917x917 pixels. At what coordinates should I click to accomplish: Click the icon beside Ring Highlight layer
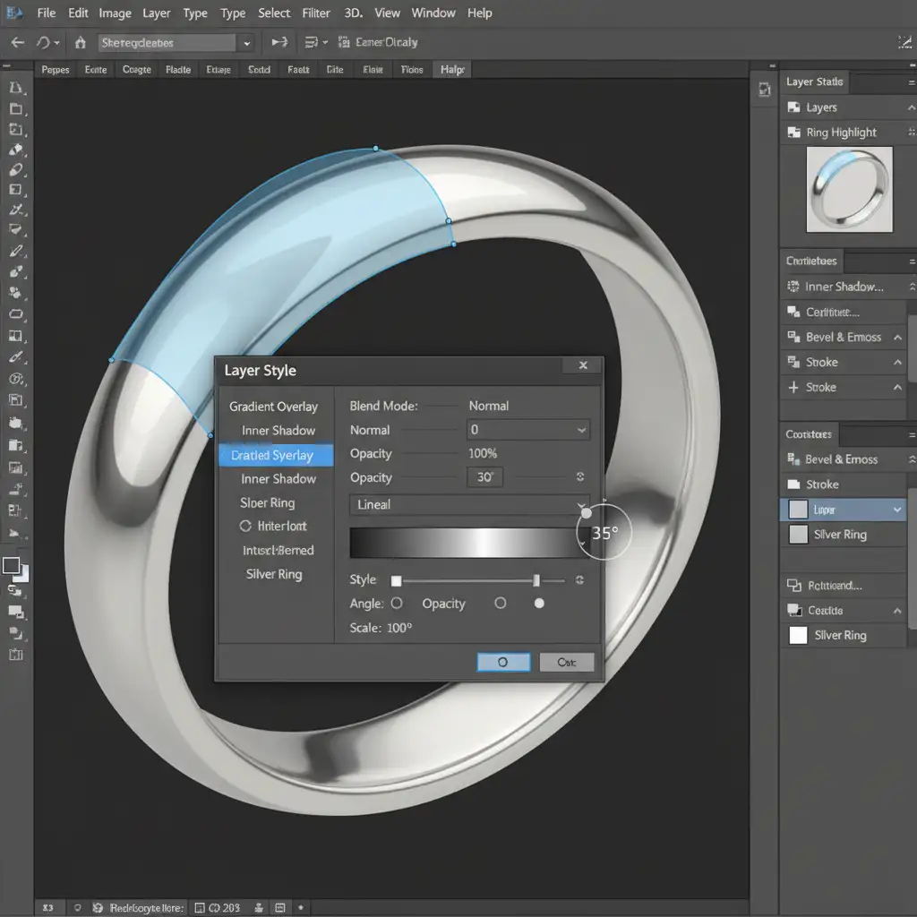tap(793, 133)
